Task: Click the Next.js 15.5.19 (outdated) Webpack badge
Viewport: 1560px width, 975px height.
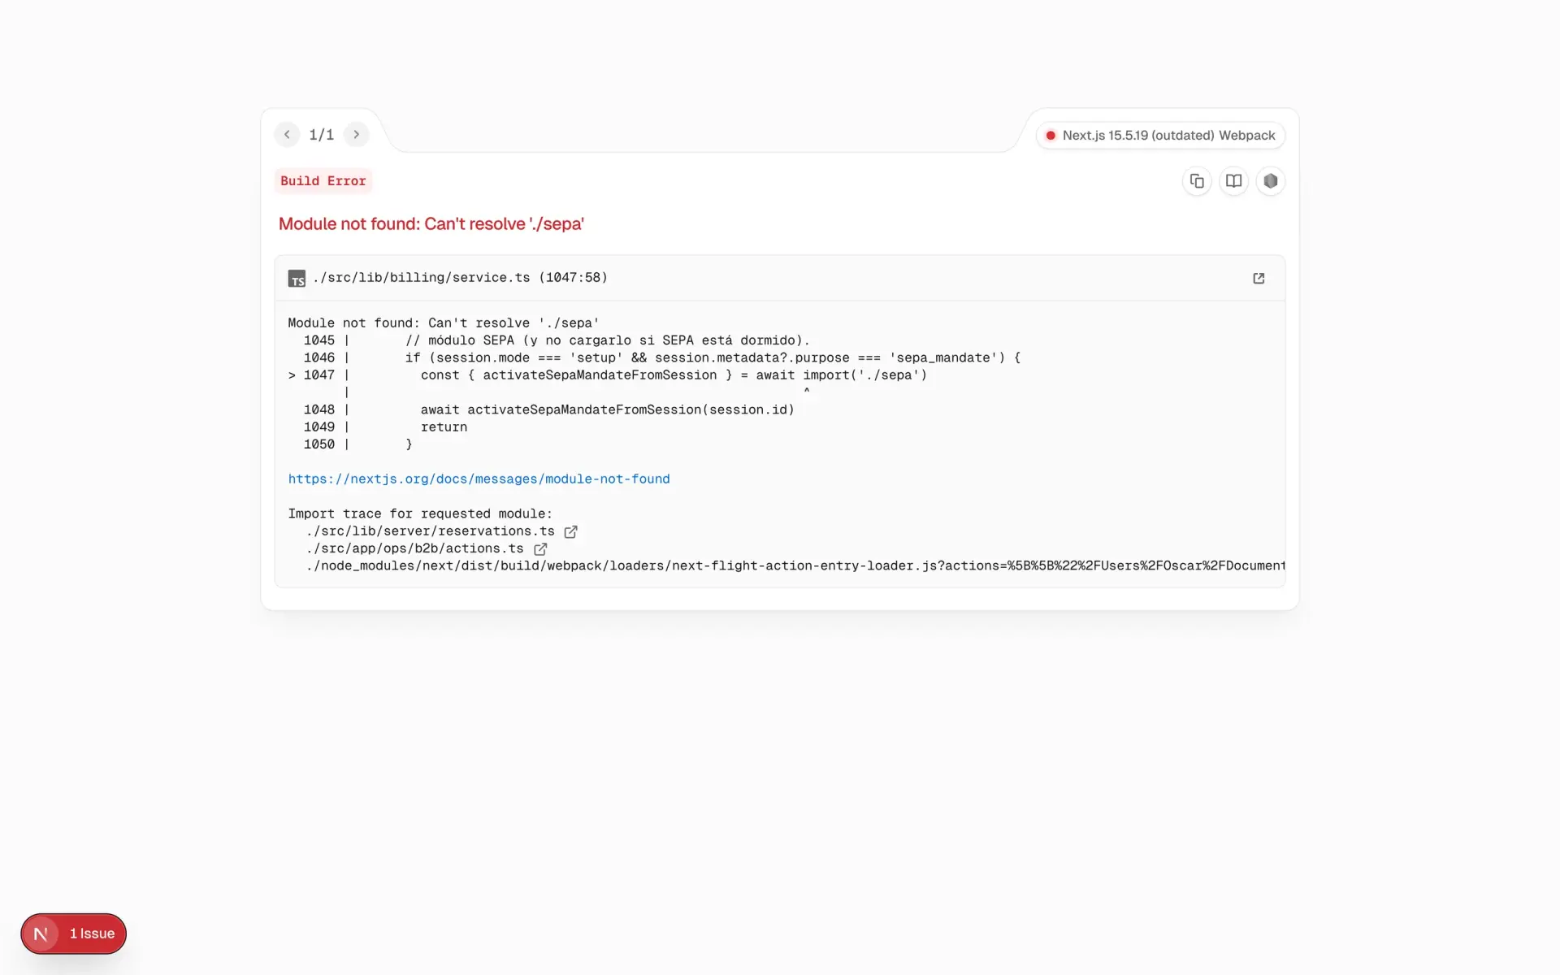Action: [1160, 136]
